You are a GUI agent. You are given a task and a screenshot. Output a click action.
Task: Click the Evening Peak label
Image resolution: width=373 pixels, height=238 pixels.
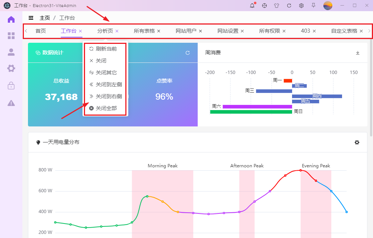point(316,166)
